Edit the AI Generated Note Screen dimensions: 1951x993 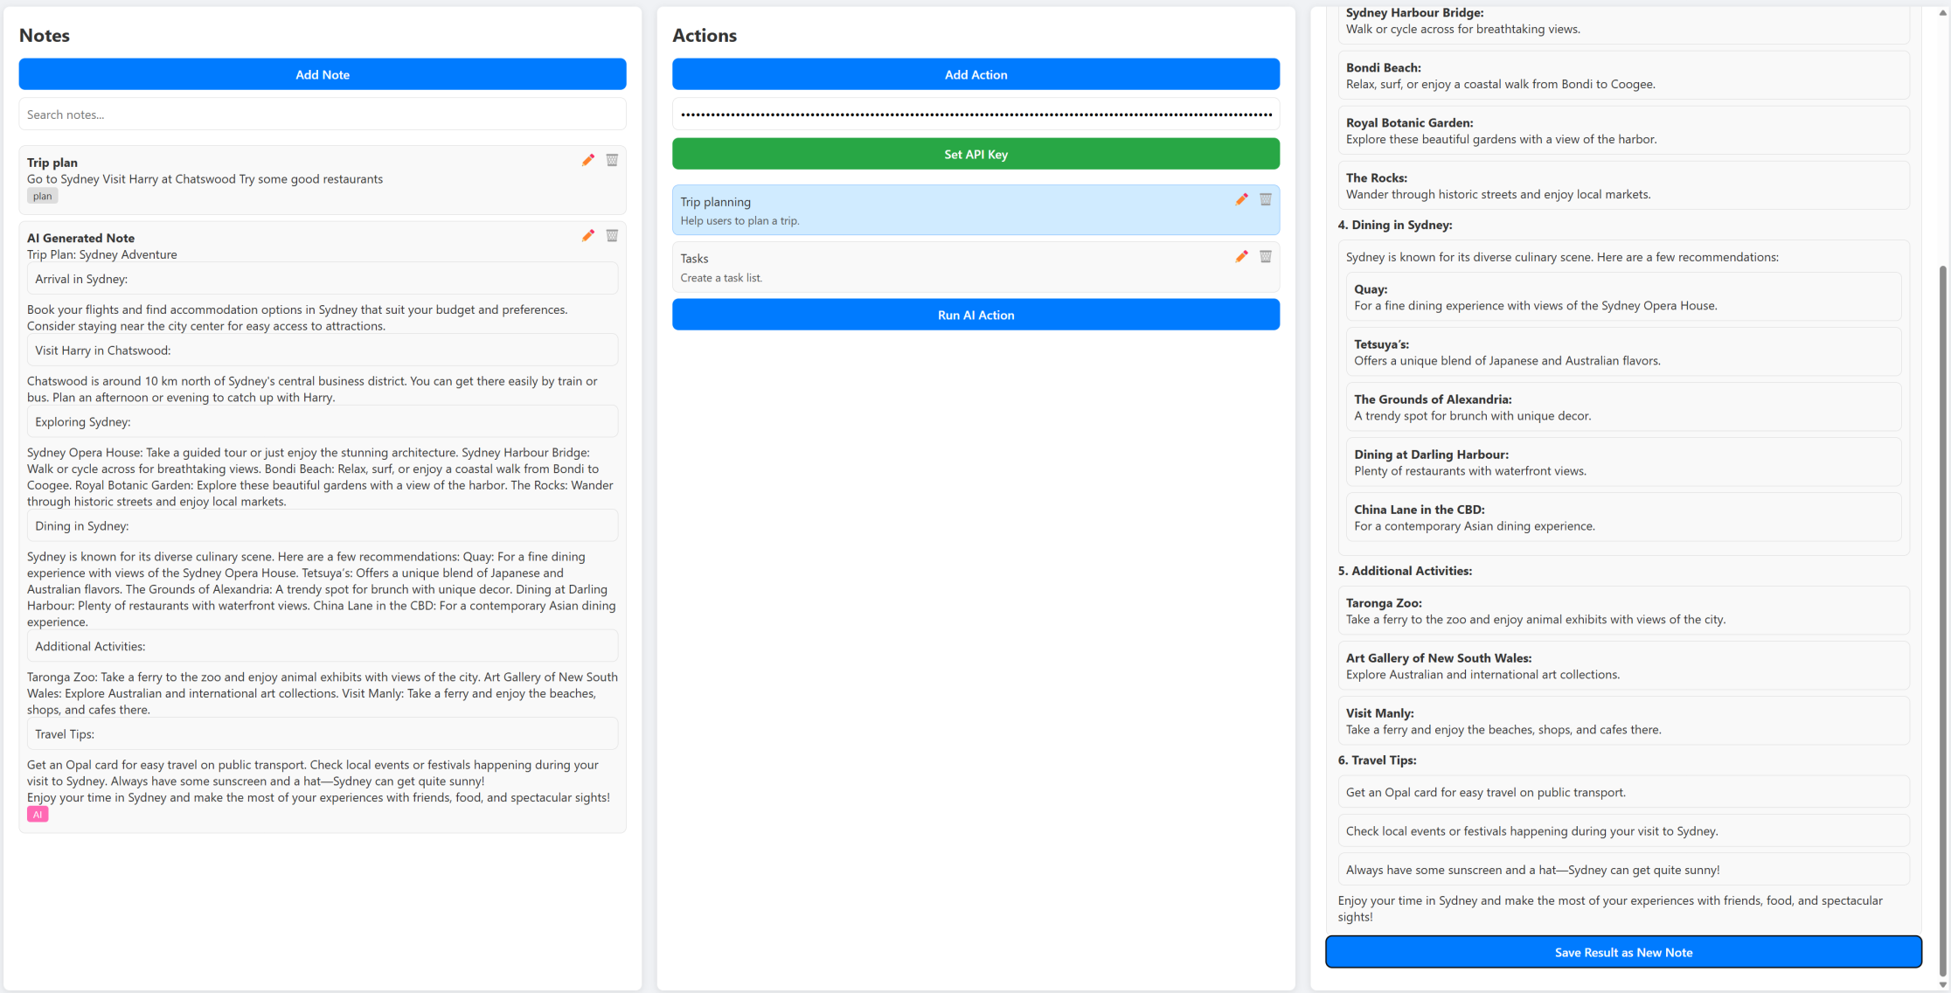pos(588,235)
